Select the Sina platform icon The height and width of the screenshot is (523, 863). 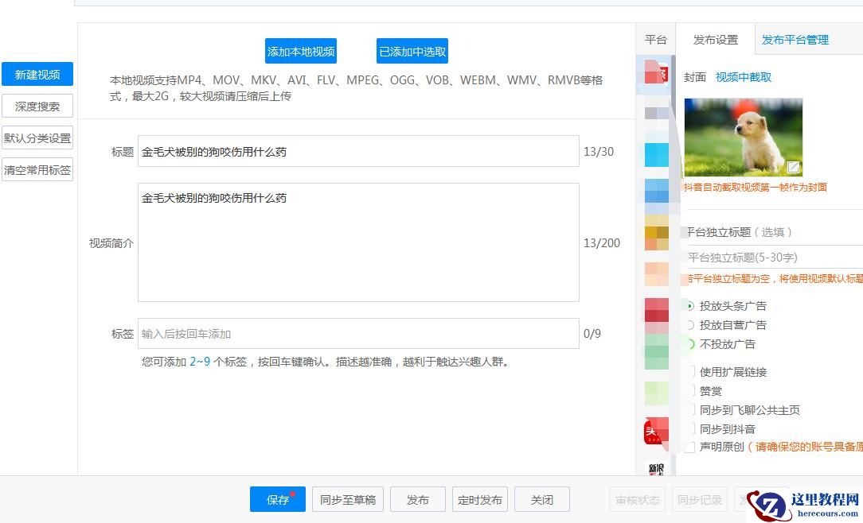[x=656, y=468]
